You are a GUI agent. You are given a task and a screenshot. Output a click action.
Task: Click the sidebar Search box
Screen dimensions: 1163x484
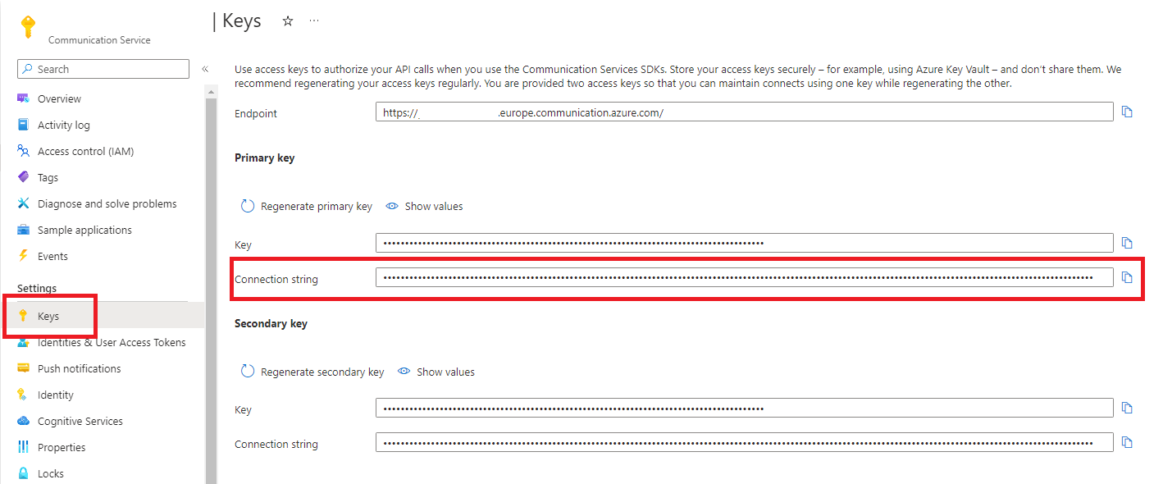(x=103, y=70)
